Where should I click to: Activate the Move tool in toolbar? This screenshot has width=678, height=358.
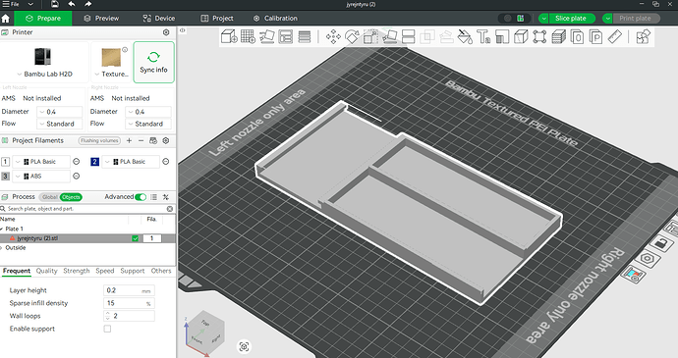333,36
